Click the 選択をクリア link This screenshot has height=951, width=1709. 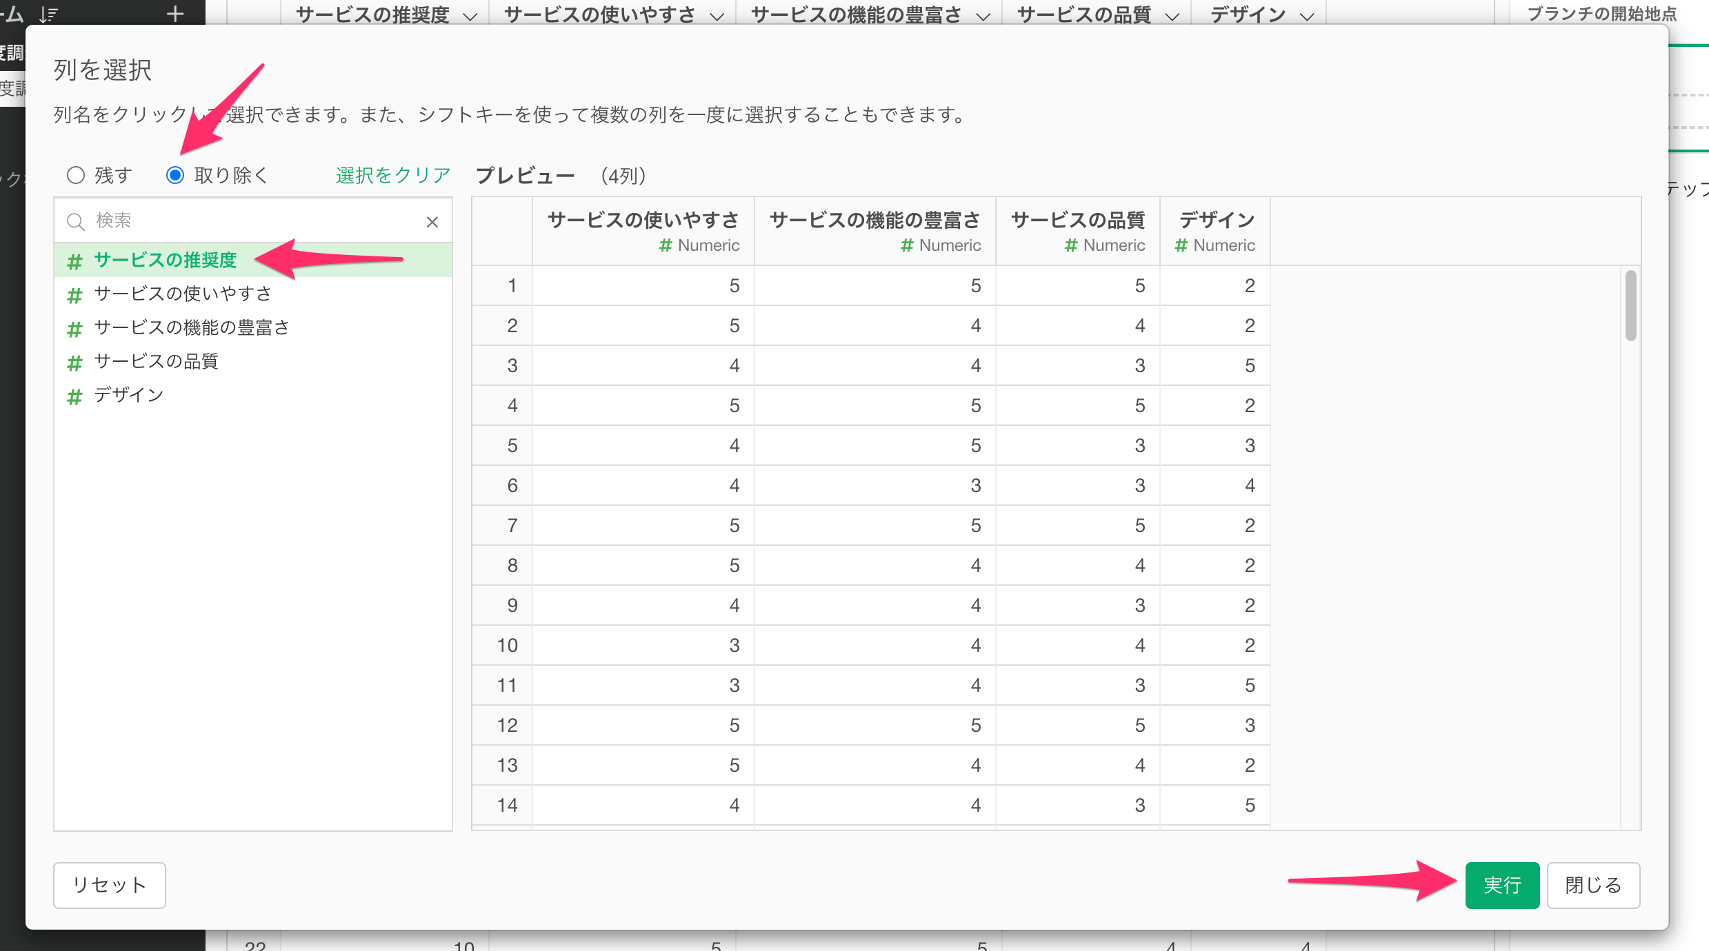coord(393,175)
